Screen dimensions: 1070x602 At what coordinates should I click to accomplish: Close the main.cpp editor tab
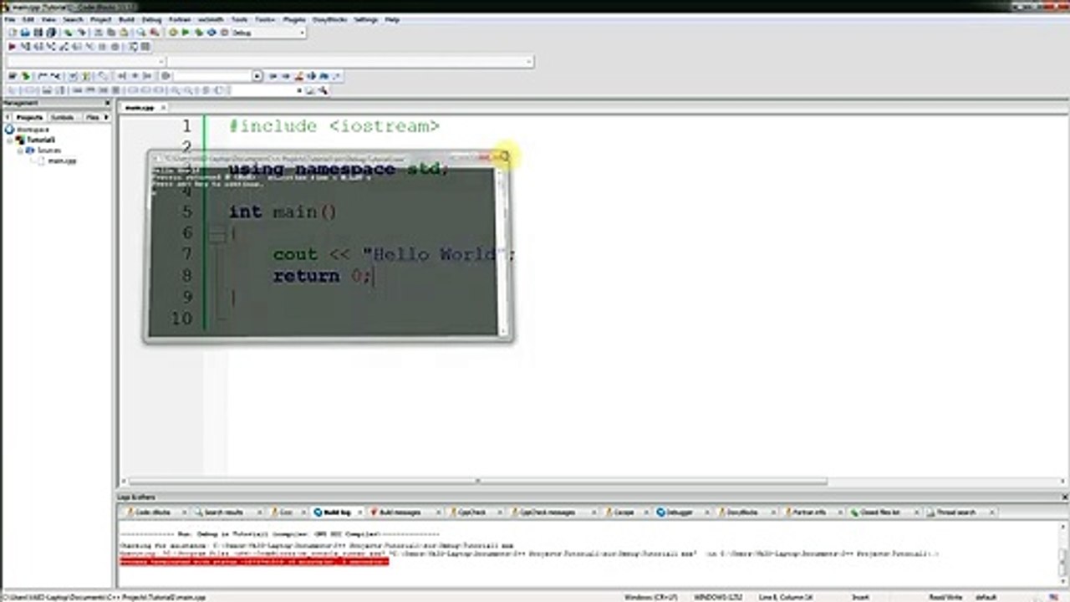point(164,108)
